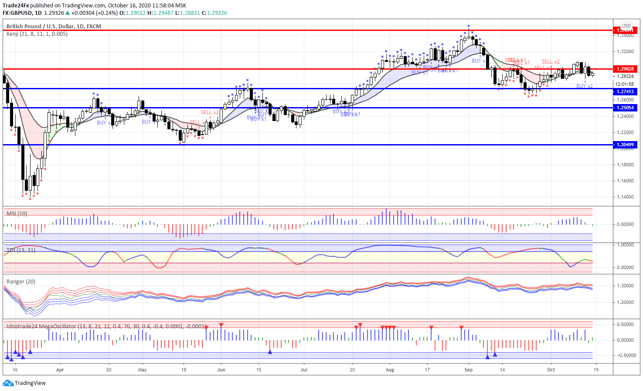Click the 1.26000 price axis label
This screenshot has height=391, width=643.
point(625,100)
